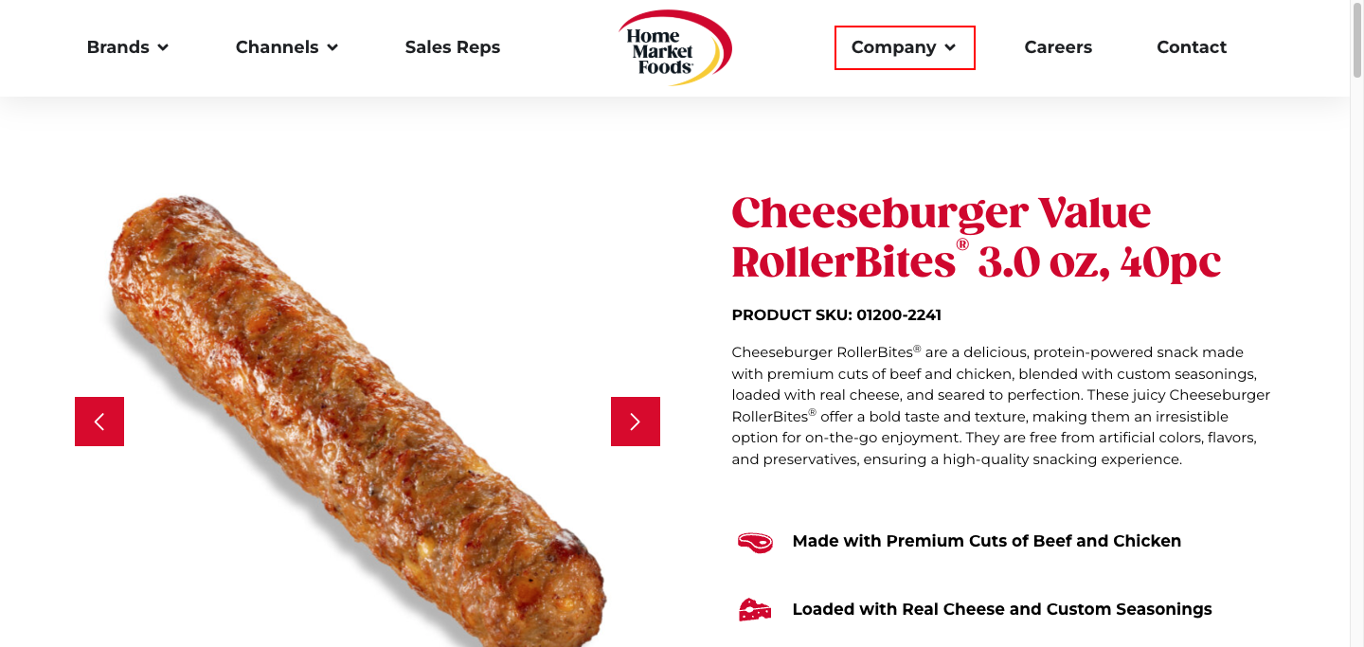Expand the Channels dropdown chevron

pyautogui.click(x=332, y=47)
